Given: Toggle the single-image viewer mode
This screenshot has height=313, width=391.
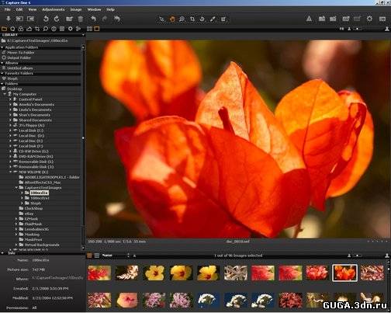Looking at the screenshot, I should tap(97, 29).
